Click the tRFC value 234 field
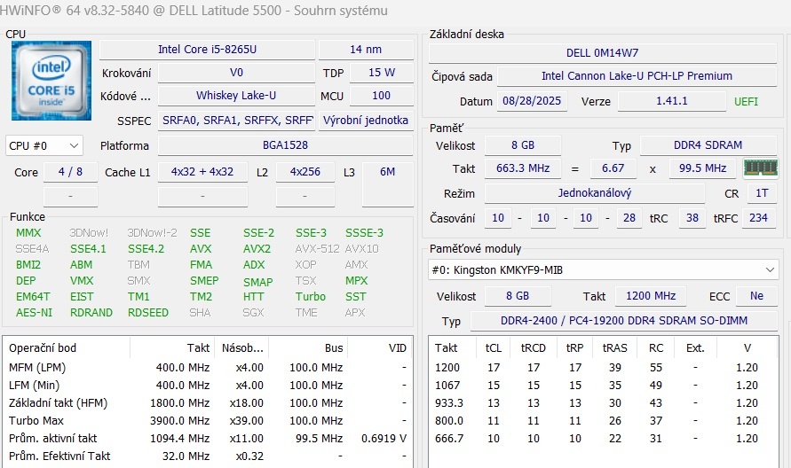This screenshot has width=791, height=468. tap(758, 218)
